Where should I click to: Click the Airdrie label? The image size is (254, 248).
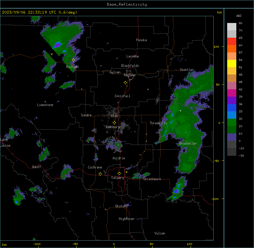click(119, 158)
